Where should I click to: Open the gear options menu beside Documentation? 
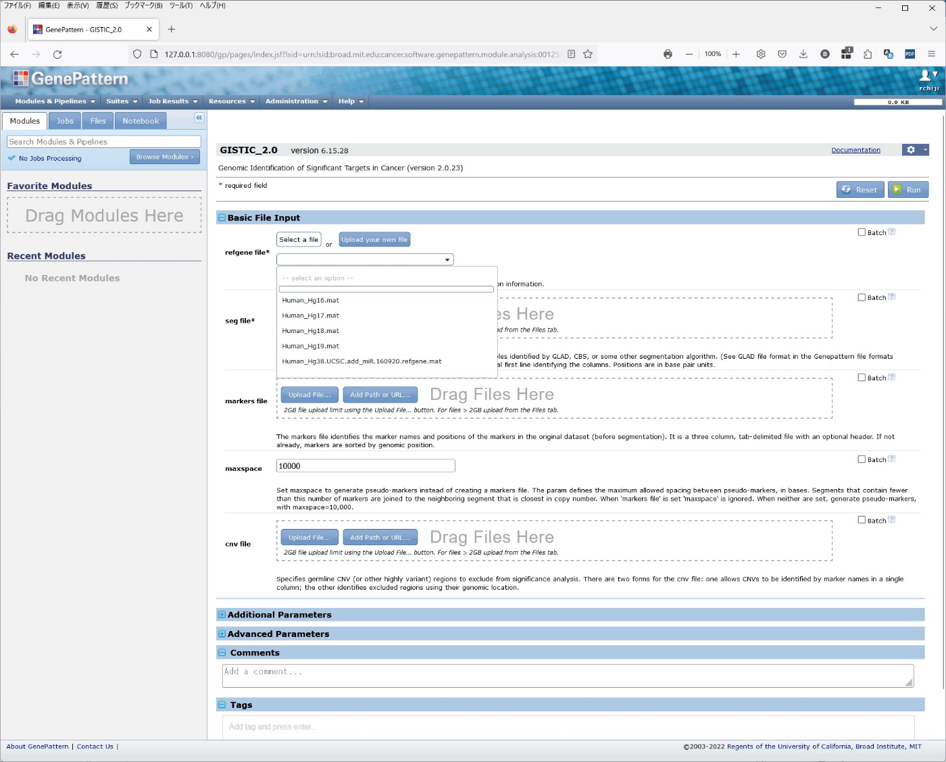click(x=916, y=150)
